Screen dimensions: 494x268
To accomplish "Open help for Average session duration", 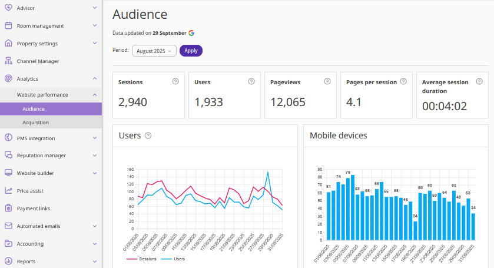I will (x=479, y=81).
